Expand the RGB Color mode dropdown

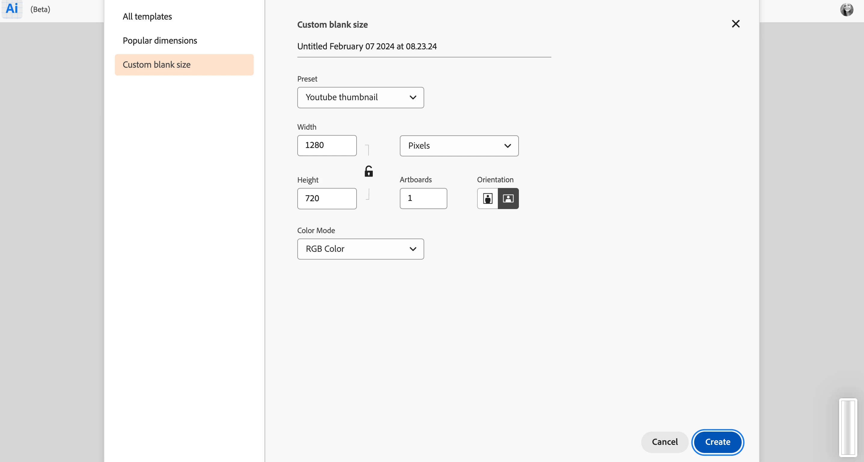tap(360, 249)
